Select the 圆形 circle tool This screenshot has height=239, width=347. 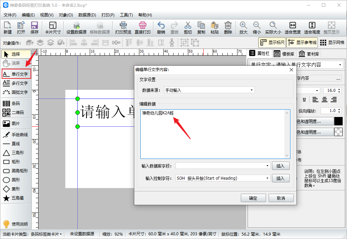point(16,180)
